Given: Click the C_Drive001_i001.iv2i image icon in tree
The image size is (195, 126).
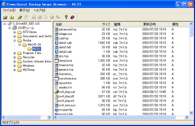Looking at the screenshot, I should pos(9,23).
